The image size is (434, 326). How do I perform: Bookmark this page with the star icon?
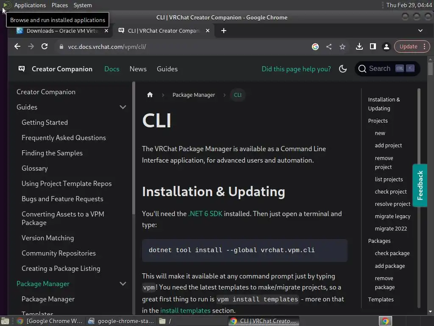[x=342, y=47]
